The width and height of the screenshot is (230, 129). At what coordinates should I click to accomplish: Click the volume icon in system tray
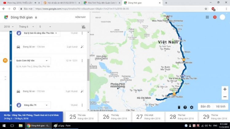point(206,126)
